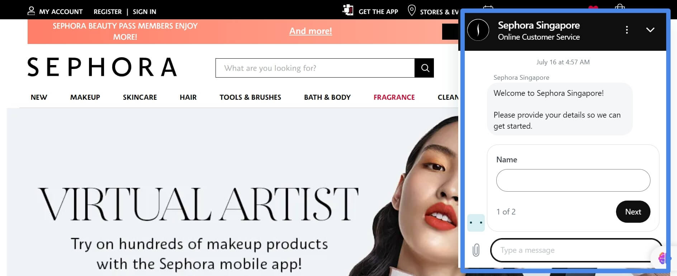Screen dimensions: 677x276
Task: Click the paperclip attachment icon in chat
Action: (476, 250)
